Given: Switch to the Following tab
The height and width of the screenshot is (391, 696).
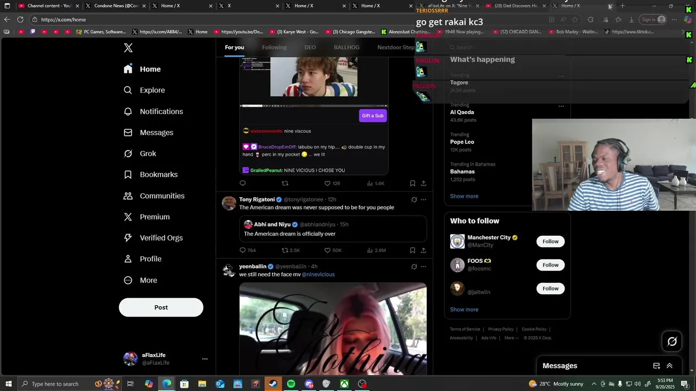Looking at the screenshot, I should (274, 47).
